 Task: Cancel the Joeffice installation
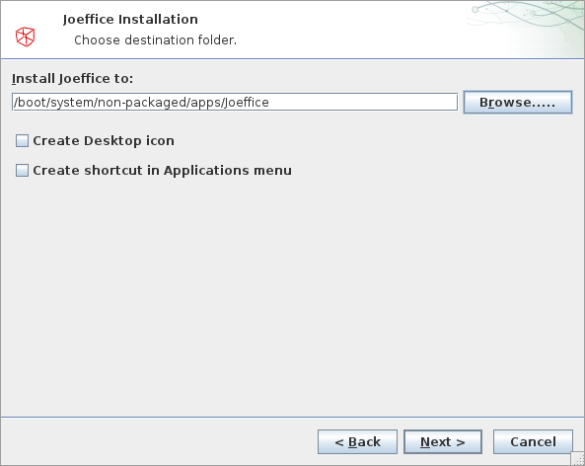[x=533, y=441]
